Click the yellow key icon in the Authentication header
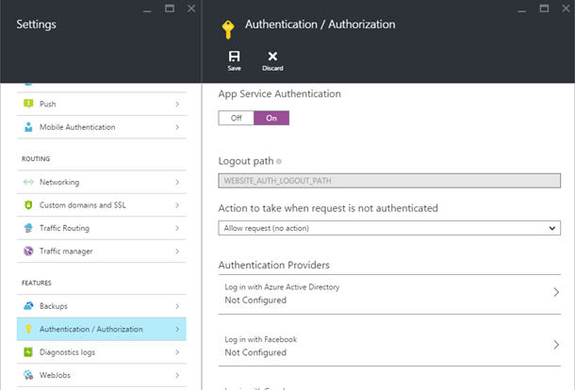 [x=228, y=30]
